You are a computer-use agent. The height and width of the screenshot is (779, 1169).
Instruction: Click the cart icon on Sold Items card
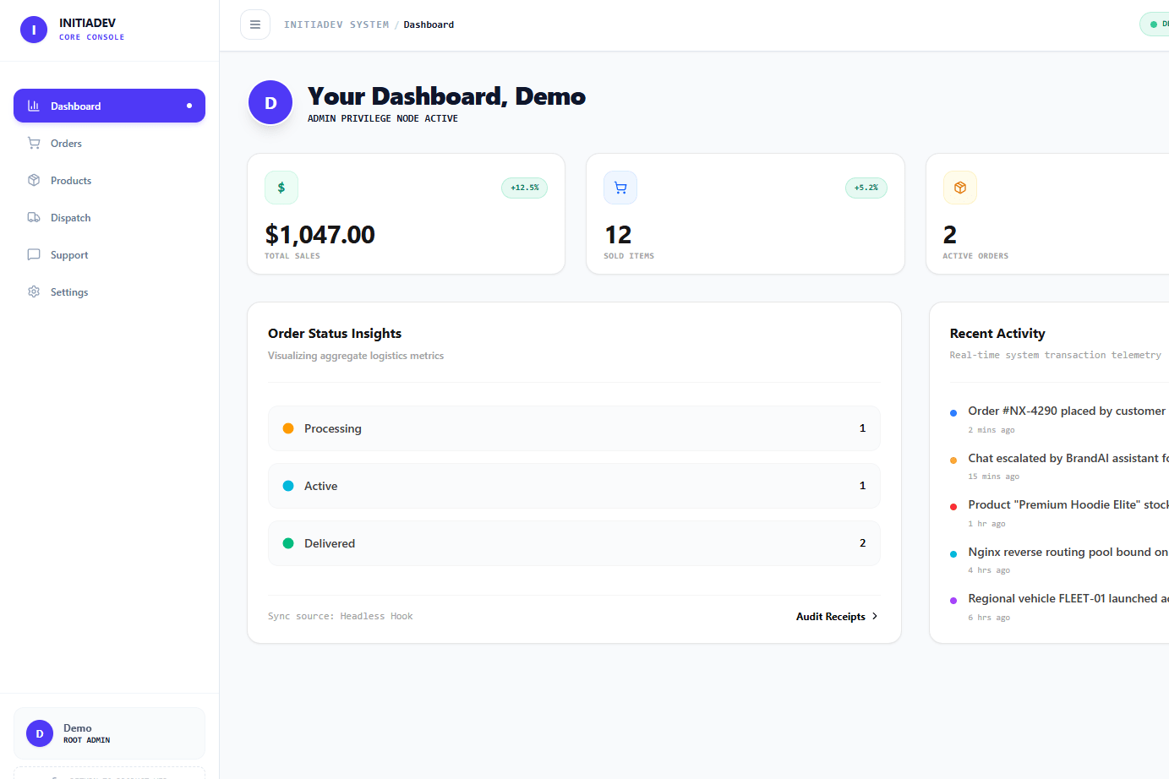coord(620,188)
